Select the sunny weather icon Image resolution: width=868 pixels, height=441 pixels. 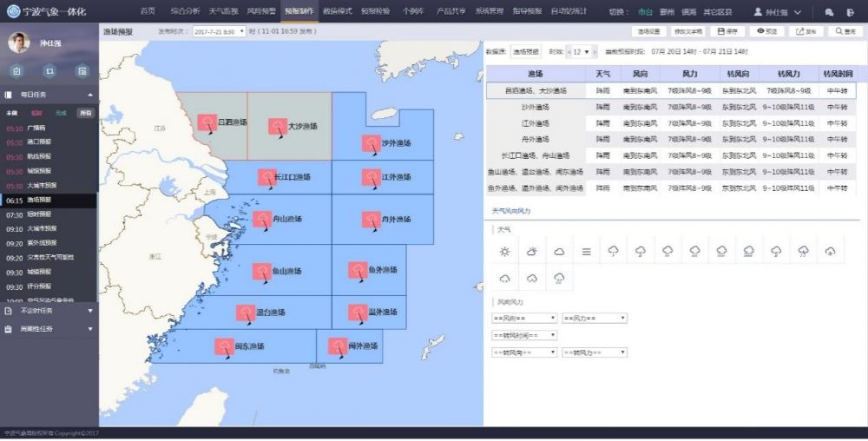(x=504, y=251)
